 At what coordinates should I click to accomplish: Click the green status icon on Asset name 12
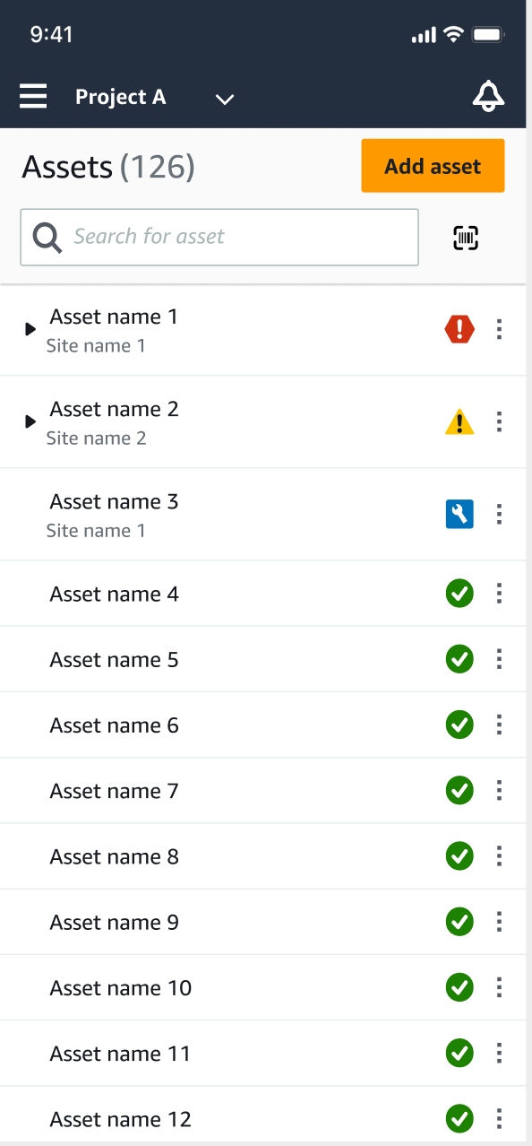[459, 1118]
